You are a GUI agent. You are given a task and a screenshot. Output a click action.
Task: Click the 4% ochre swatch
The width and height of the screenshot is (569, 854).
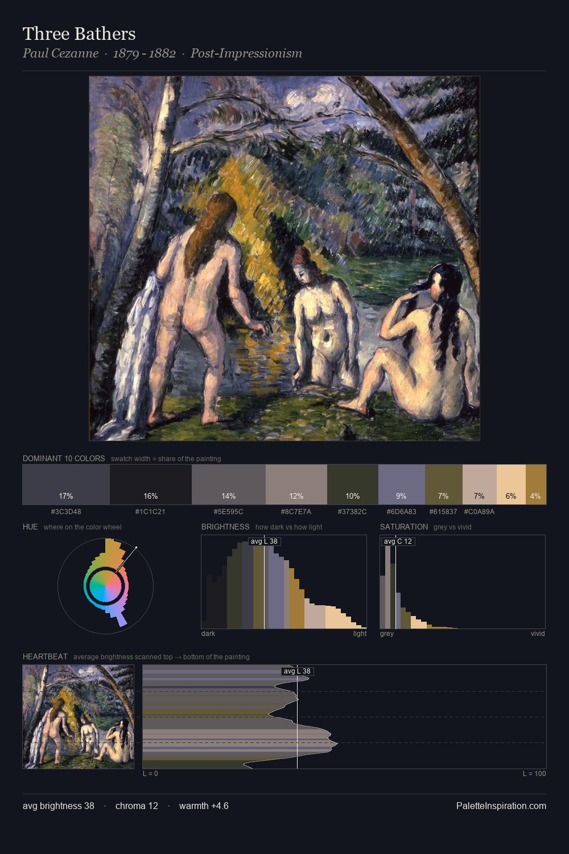click(536, 485)
